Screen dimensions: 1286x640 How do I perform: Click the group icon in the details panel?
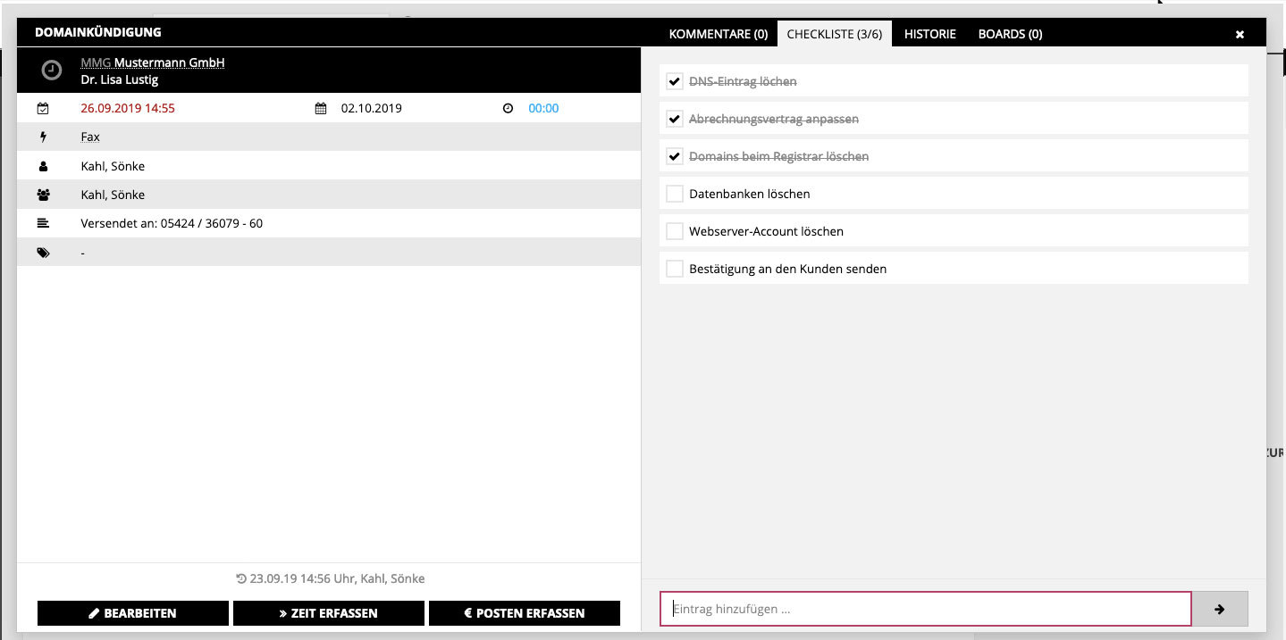click(x=43, y=194)
